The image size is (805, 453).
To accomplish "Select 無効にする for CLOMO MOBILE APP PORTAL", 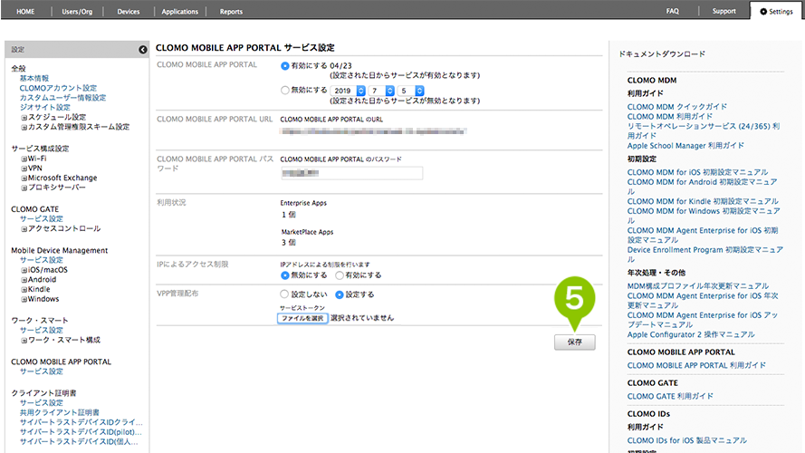I will (285, 91).
